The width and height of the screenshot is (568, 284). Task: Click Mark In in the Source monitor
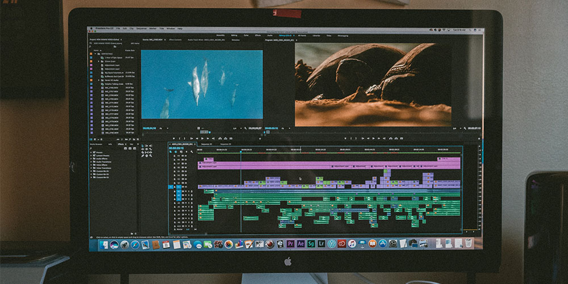click(179, 139)
